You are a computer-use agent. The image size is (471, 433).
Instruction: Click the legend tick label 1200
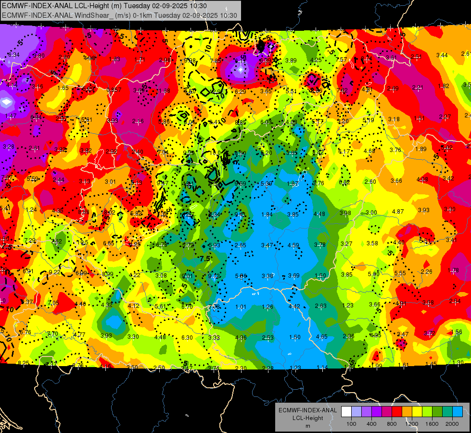pos(412,424)
